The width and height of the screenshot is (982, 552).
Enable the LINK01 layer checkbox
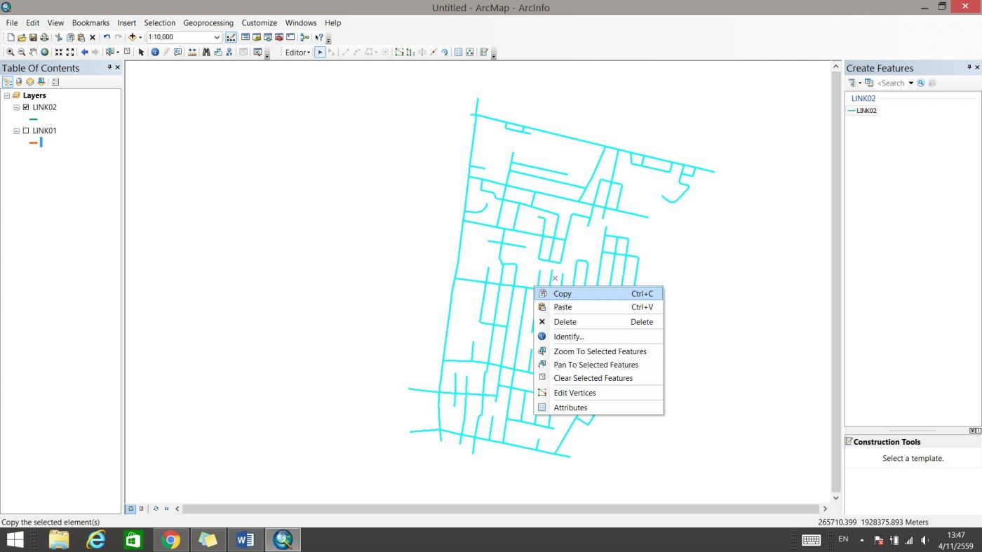click(x=26, y=130)
